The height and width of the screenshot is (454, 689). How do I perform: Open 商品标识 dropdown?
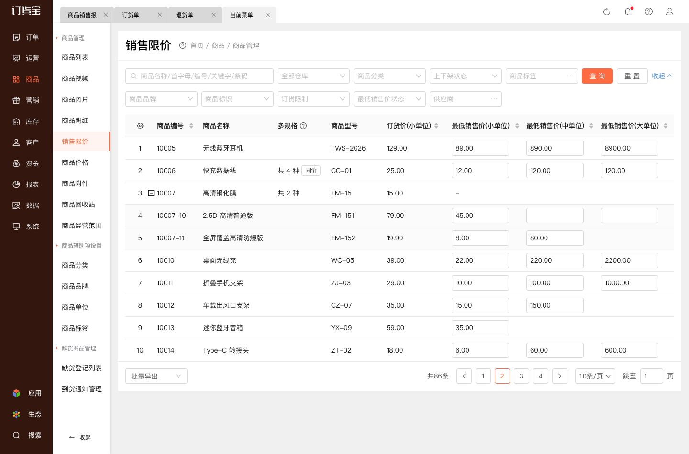(x=237, y=99)
